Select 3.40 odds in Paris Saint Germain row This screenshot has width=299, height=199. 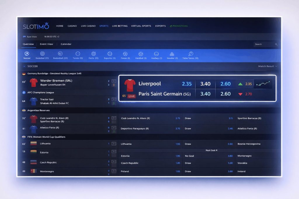(x=205, y=94)
